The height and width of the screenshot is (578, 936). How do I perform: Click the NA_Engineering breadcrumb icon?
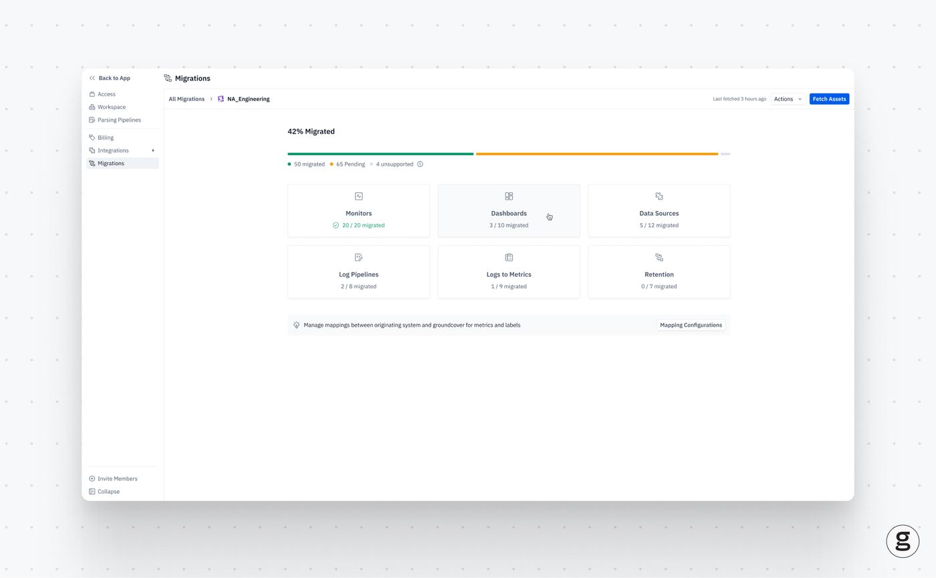click(221, 99)
